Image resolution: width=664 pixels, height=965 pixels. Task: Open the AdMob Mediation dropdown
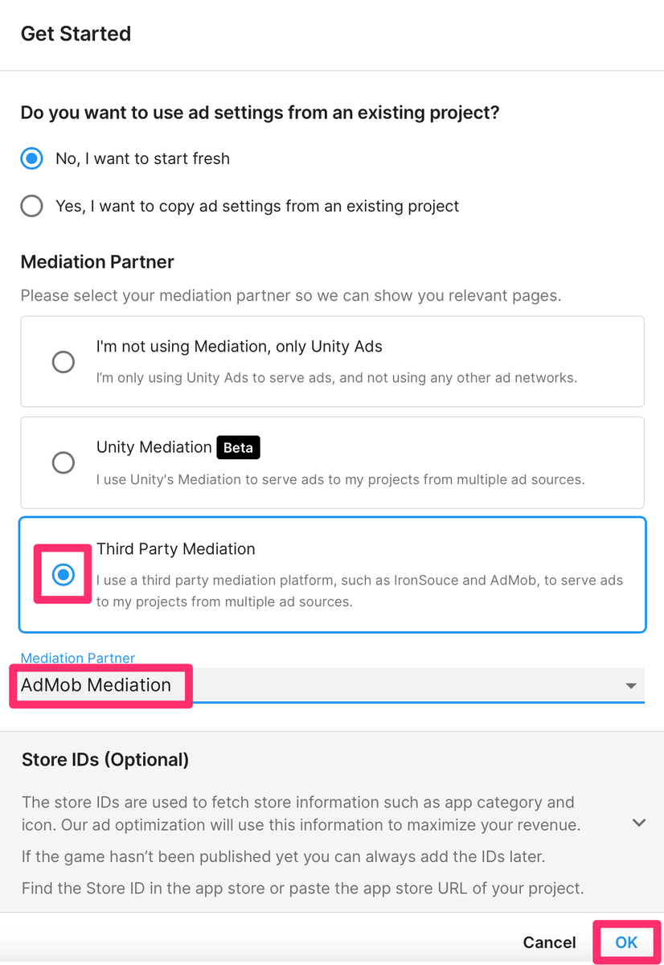click(322, 685)
